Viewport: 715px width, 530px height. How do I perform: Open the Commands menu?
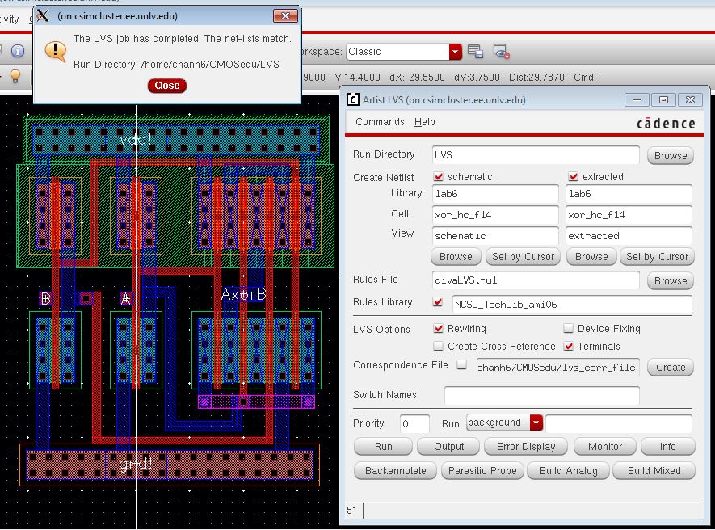tap(380, 122)
